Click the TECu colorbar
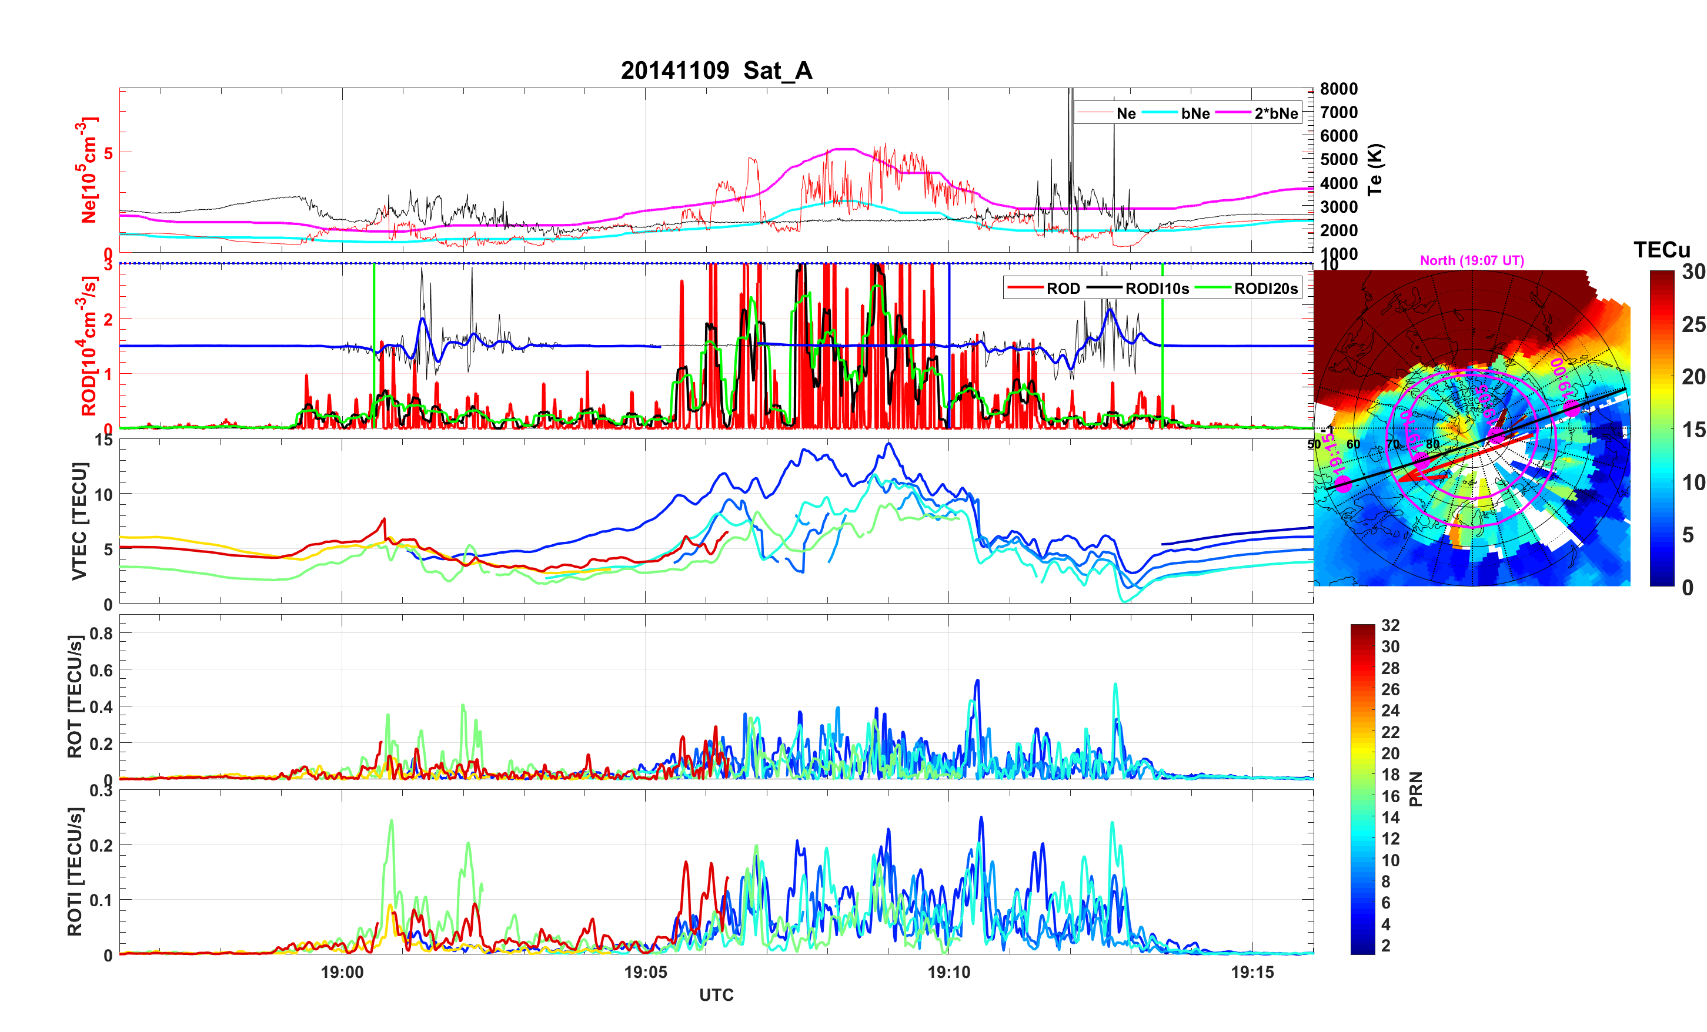 pos(1662,428)
